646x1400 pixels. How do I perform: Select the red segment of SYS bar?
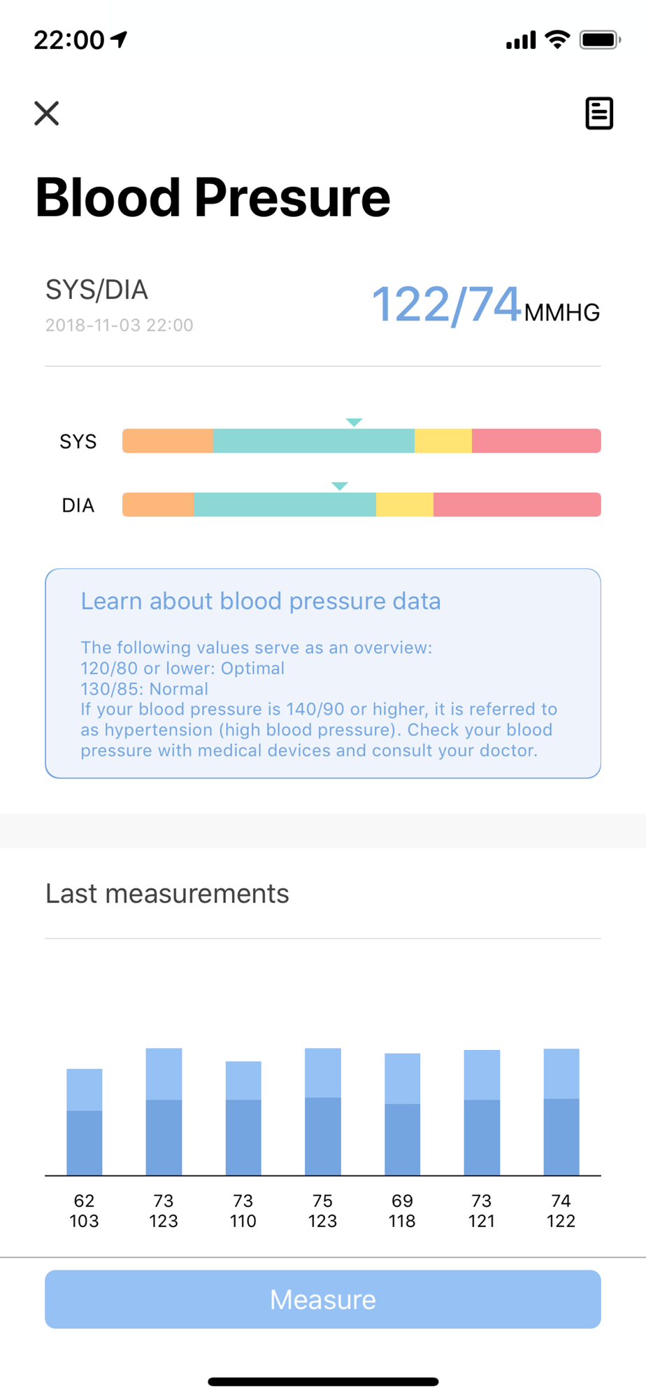point(536,441)
